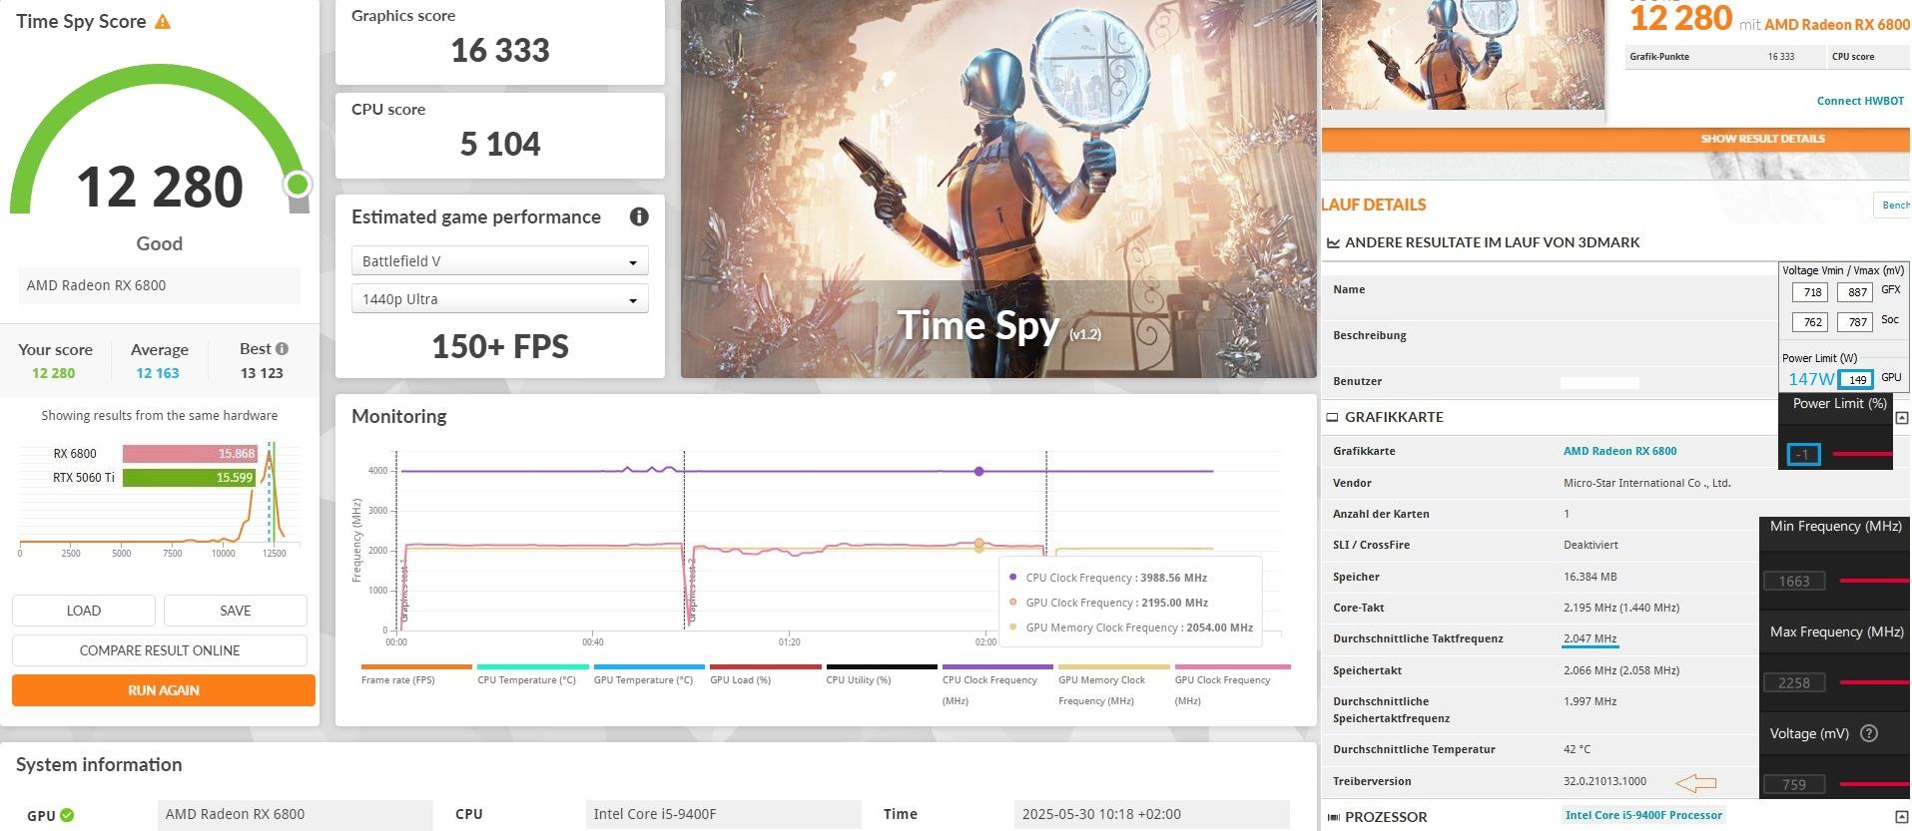The height and width of the screenshot is (831, 1912).
Task: Adjust the Max Frequency red slider
Action: [1873, 682]
